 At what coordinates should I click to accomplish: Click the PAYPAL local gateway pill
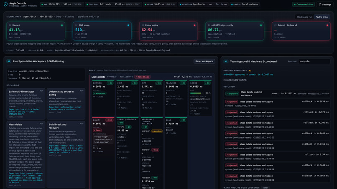[244, 4]
